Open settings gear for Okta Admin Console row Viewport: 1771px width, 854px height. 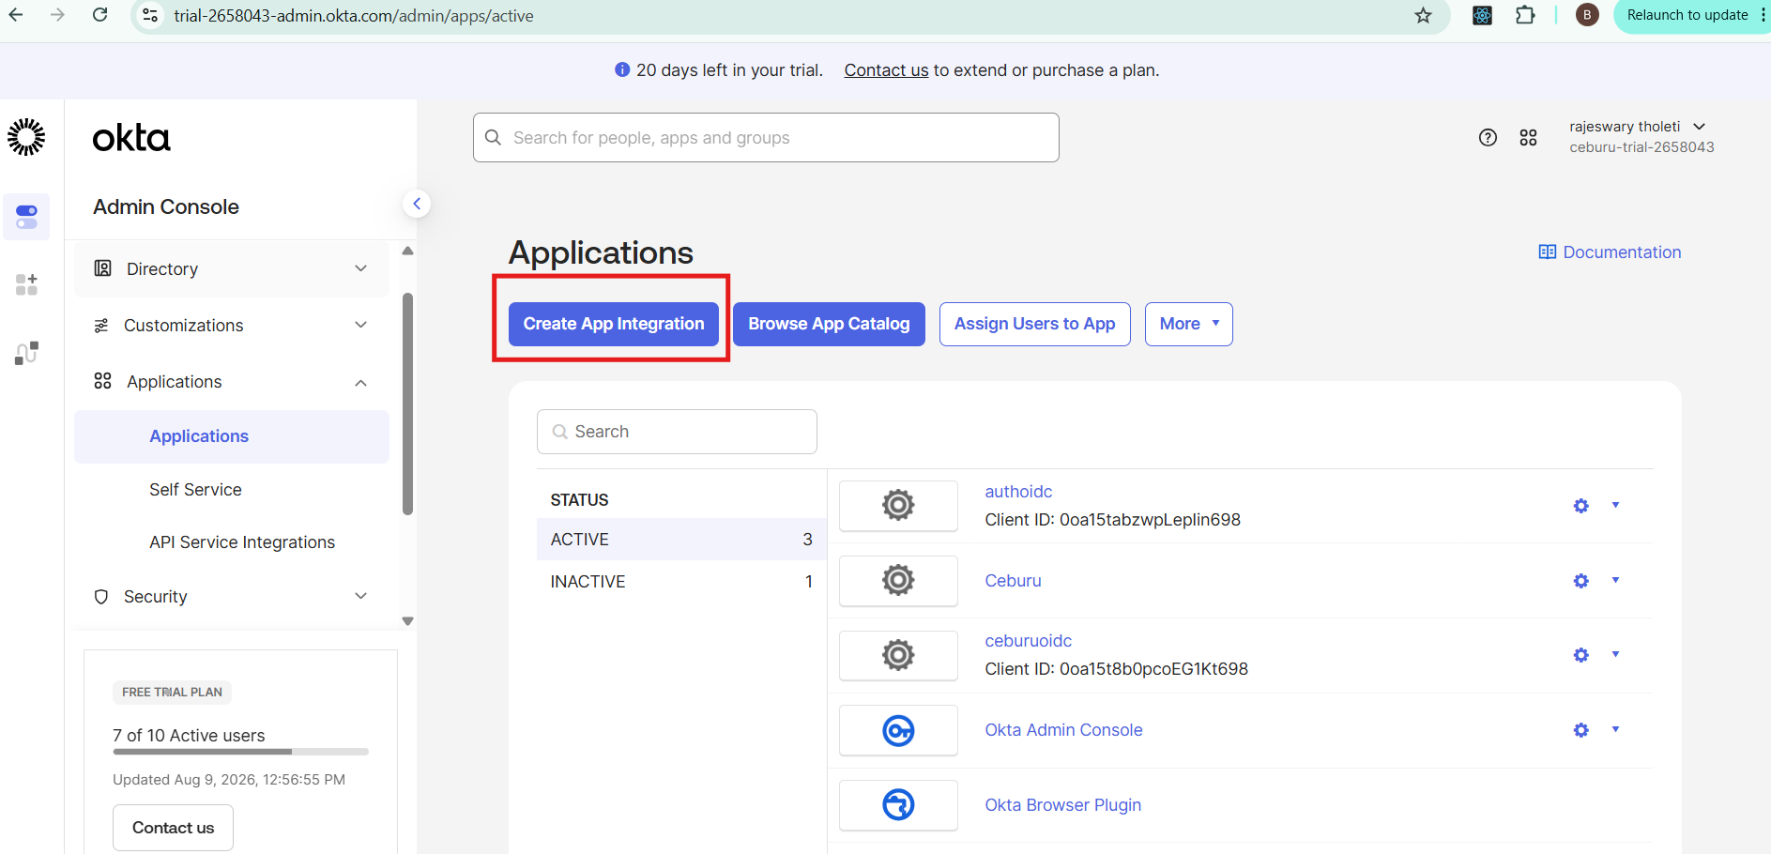coord(1581,730)
